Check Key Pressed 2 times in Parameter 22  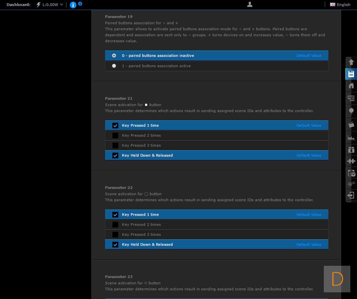(115, 224)
